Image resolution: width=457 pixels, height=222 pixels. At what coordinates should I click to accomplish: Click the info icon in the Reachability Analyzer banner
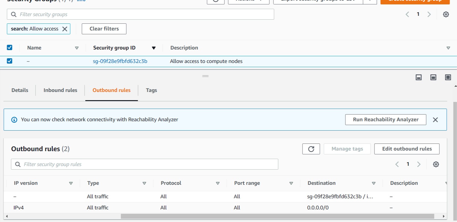tap(14, 119)
